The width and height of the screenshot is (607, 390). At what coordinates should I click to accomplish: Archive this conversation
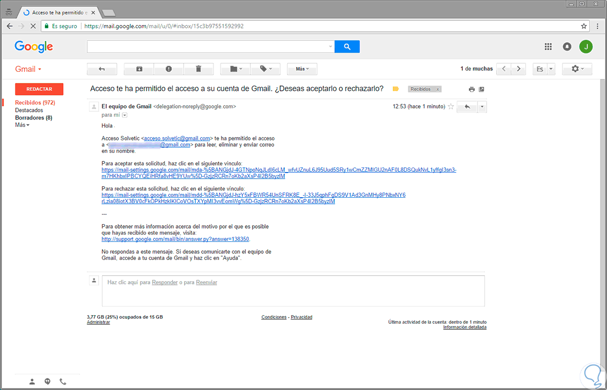pos(139,69)
